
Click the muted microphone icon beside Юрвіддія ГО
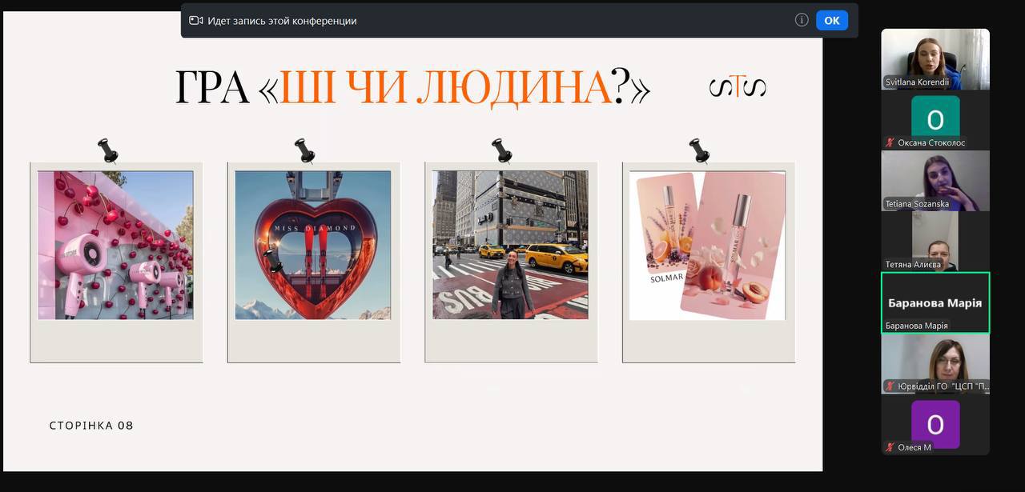click(x=890, y=386)
